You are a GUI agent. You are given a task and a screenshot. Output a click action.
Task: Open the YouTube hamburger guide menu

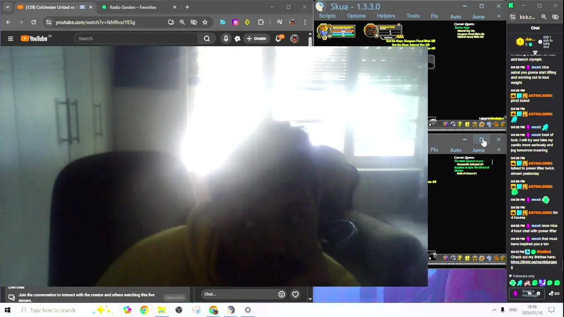pos(11,39)
